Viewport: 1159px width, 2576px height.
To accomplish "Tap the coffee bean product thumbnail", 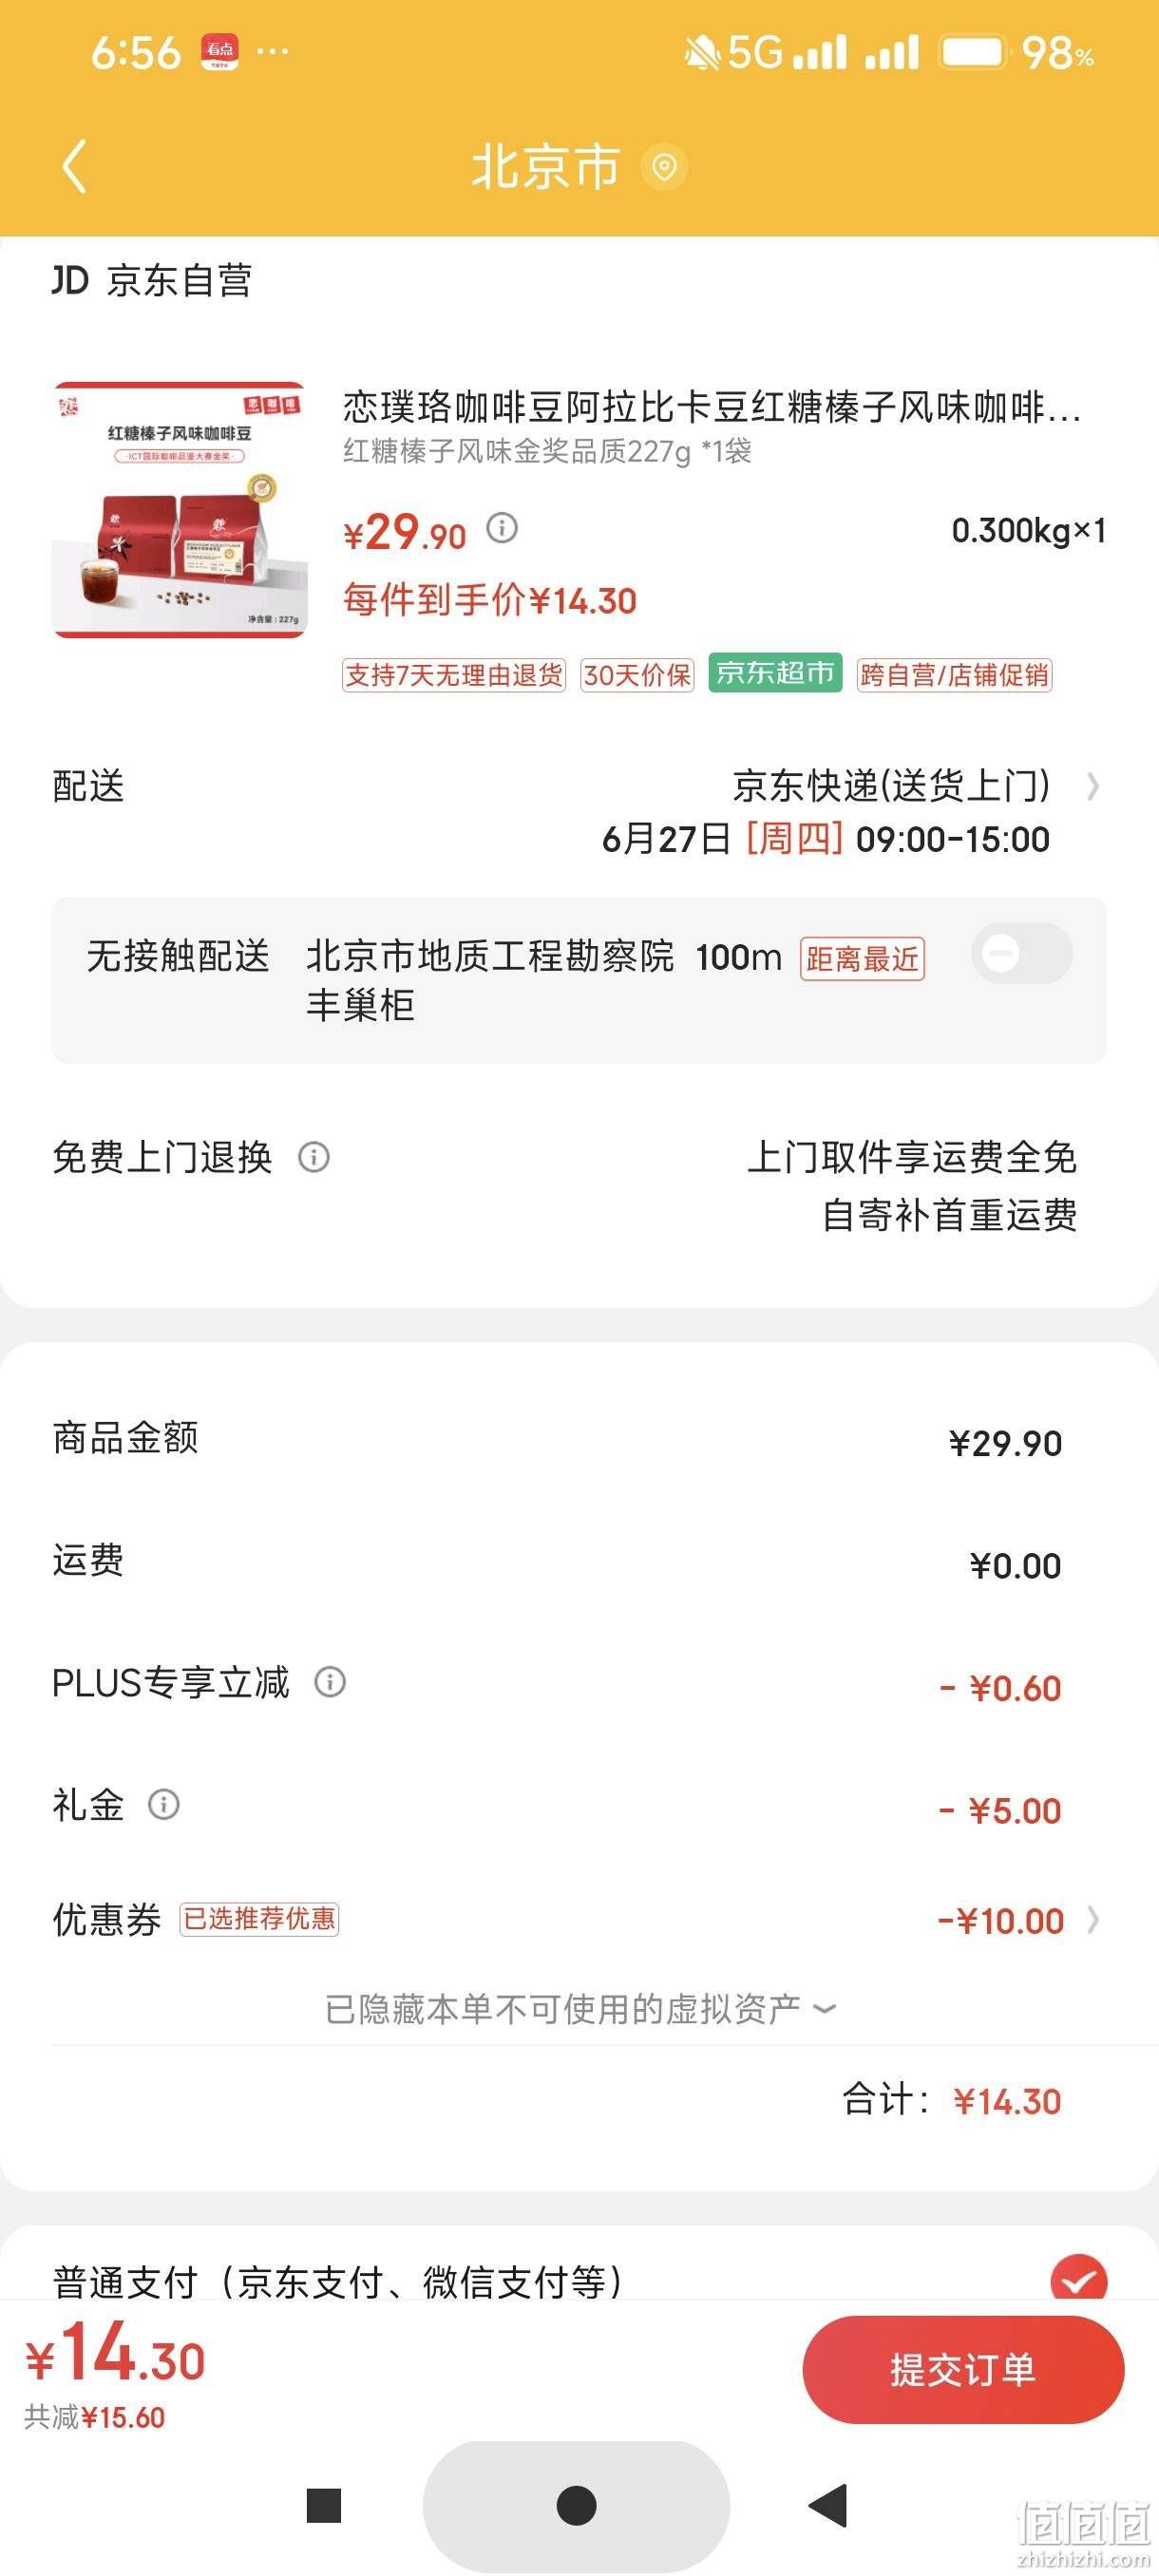I will [179, 509].
